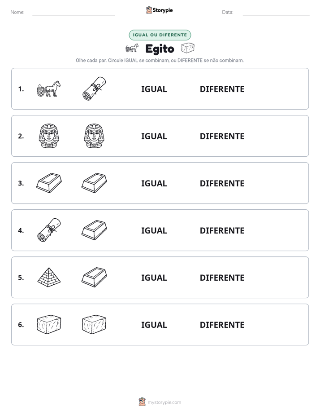Viewport: 320px width, 415px height.
Task: Choose IGUAL for row 6
Action: [x=154, y=325]
